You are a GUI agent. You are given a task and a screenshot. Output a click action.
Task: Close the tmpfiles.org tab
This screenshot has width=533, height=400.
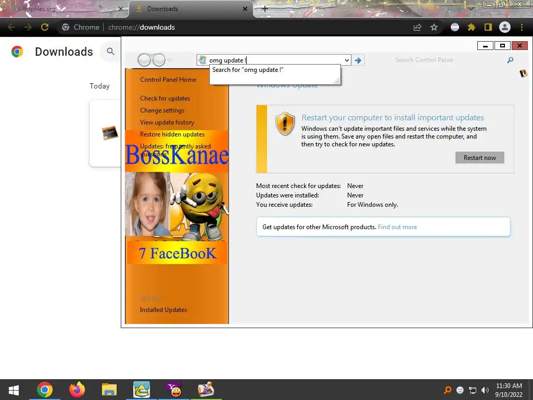pyautogui.click(x=120, y=9)
